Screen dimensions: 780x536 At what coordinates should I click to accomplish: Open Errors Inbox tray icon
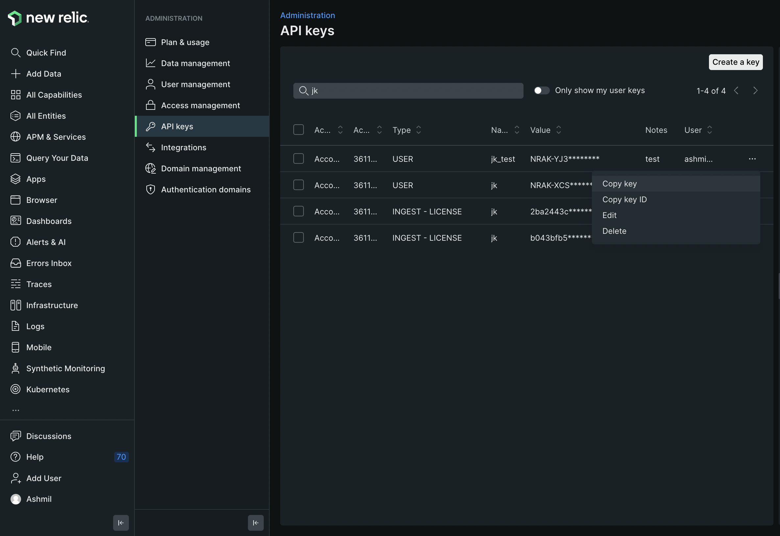(x=15, y=263)
